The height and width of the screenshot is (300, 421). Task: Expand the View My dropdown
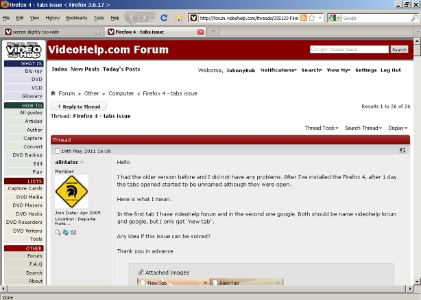tap(339, 70)
